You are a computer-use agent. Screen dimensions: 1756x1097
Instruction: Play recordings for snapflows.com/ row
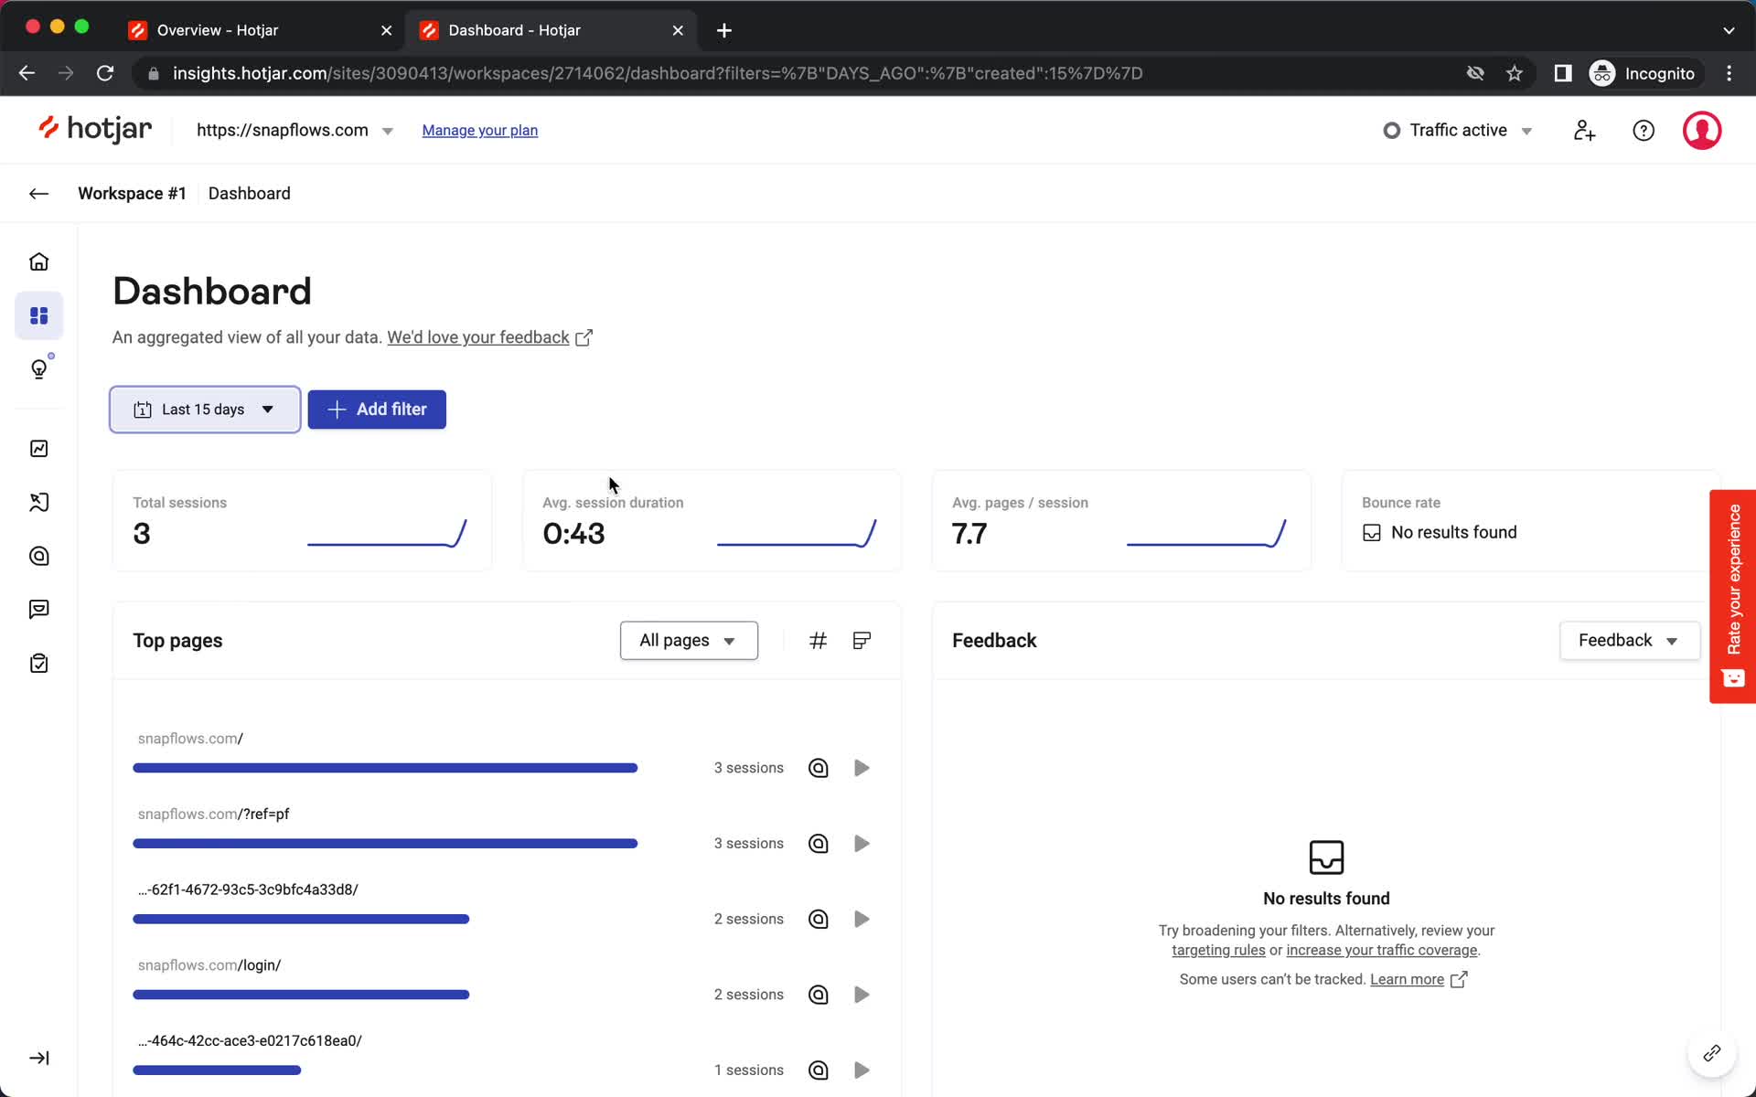click(861, 768)
